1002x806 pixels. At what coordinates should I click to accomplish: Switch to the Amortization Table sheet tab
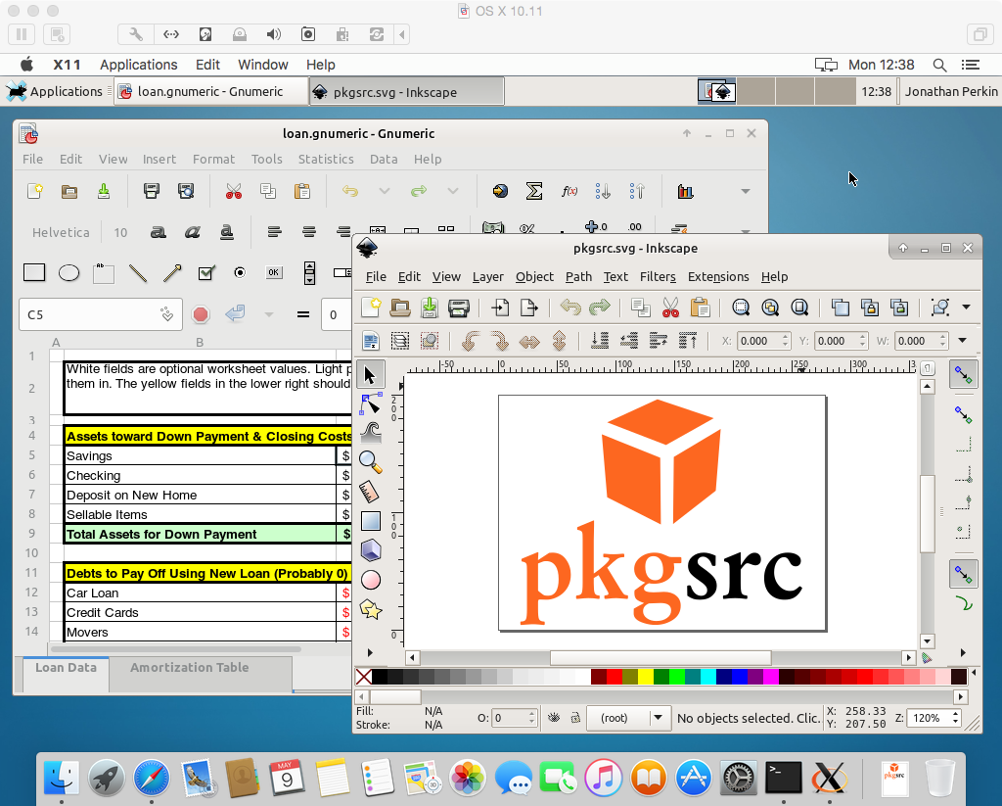[190, 668]
